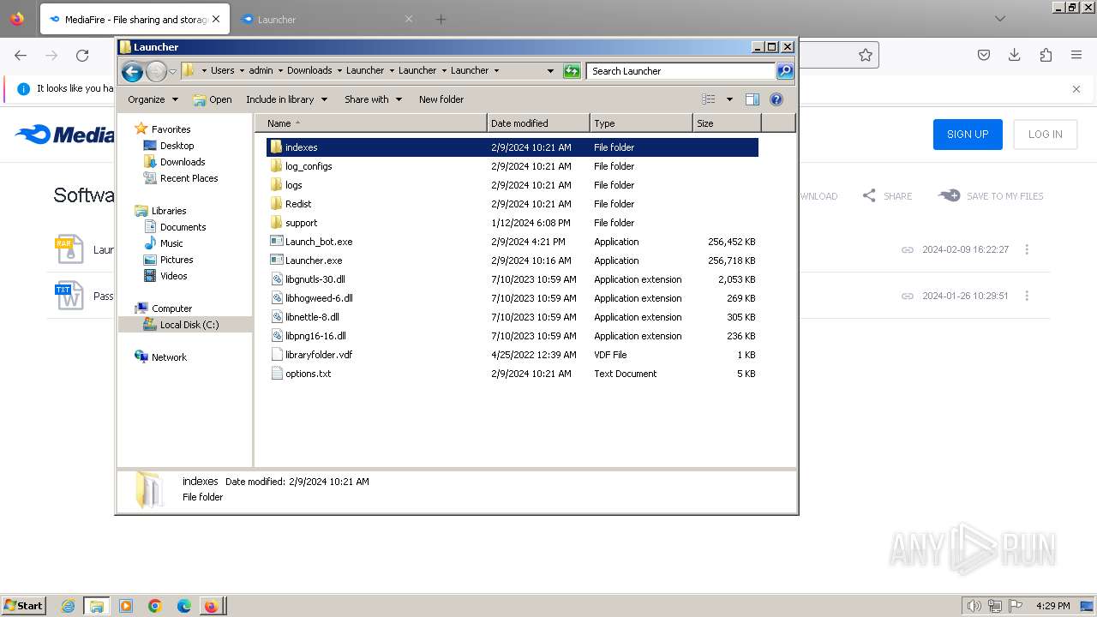The width and height of the screenshot is (1097, 617).
Task: Open the Explorer help icon
Action: click(776, 99)
